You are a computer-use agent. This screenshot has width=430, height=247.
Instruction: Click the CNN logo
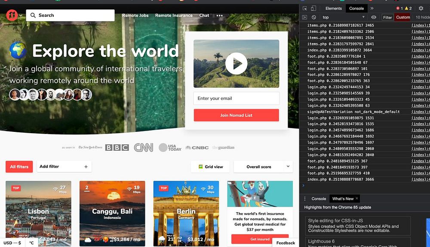(x=144, y=148)
